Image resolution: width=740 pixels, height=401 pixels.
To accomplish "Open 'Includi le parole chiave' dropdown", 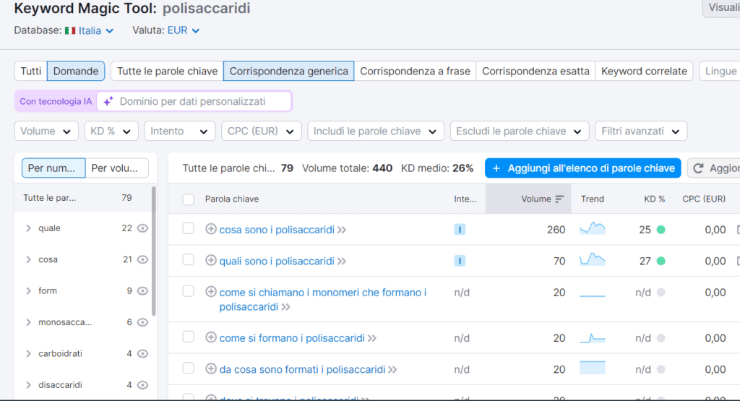I will click(376, 131).
